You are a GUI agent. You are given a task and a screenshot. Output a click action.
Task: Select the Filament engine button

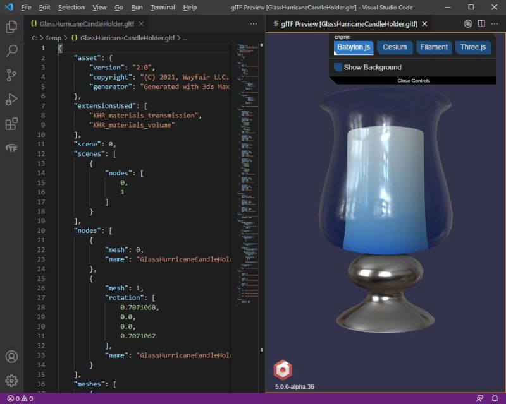pos(433,47)
